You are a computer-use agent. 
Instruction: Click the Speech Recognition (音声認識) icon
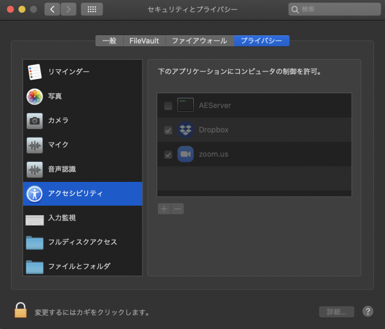point(35,170)
